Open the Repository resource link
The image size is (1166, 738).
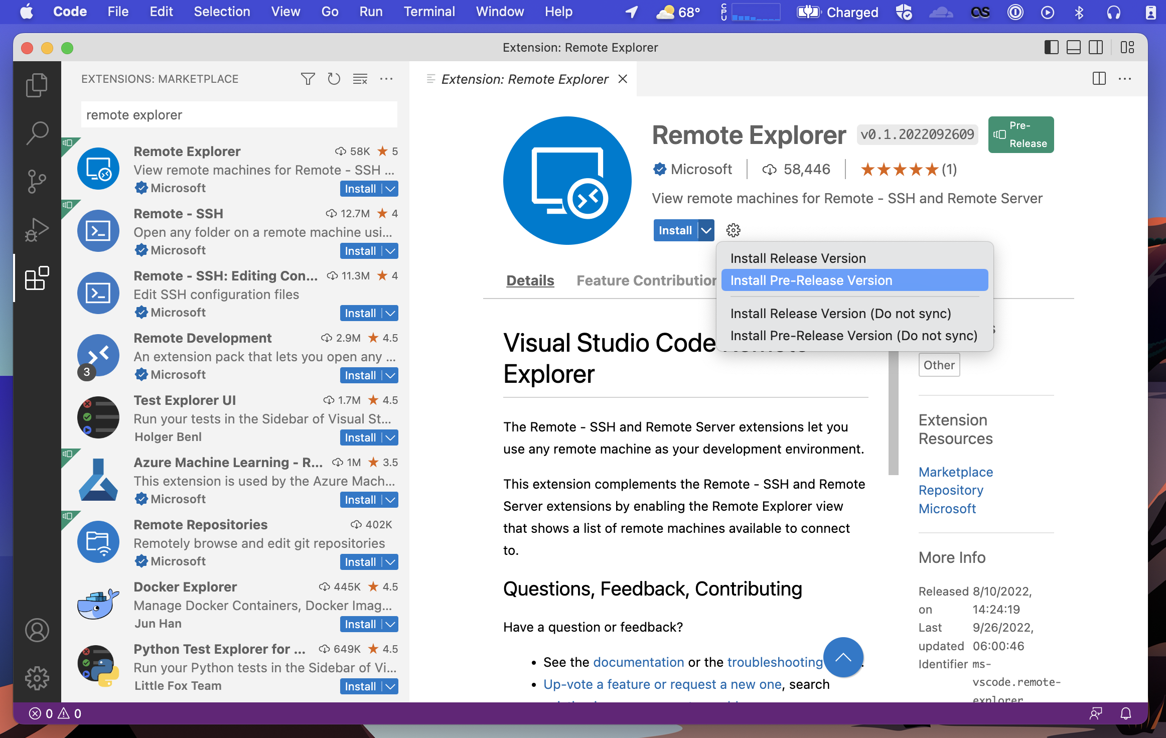951,490
